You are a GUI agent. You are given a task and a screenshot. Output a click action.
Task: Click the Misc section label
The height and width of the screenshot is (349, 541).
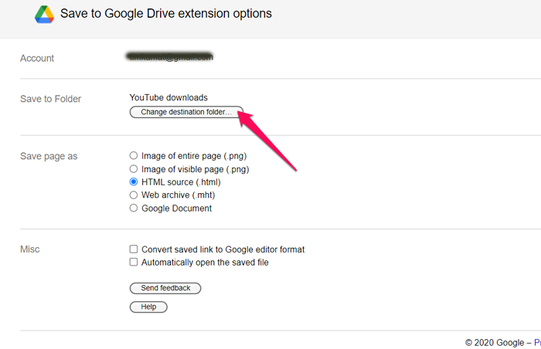coord(29,249)
